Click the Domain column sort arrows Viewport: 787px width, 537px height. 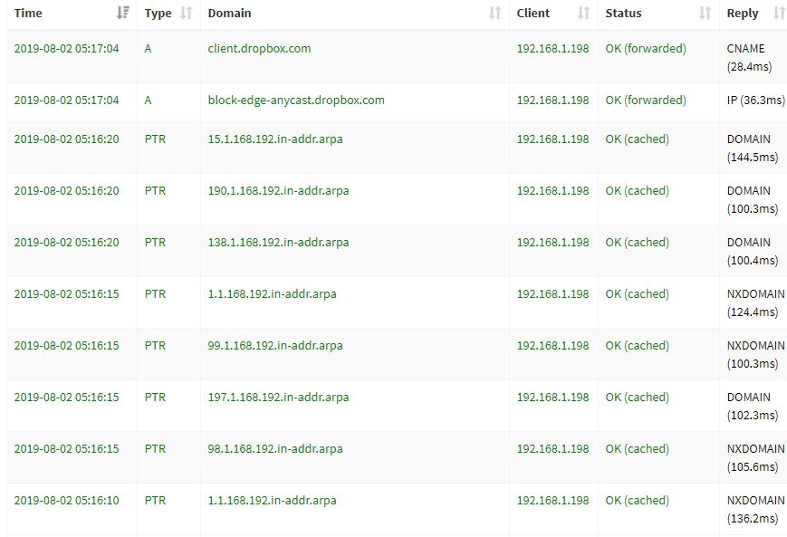coord(494,13)
